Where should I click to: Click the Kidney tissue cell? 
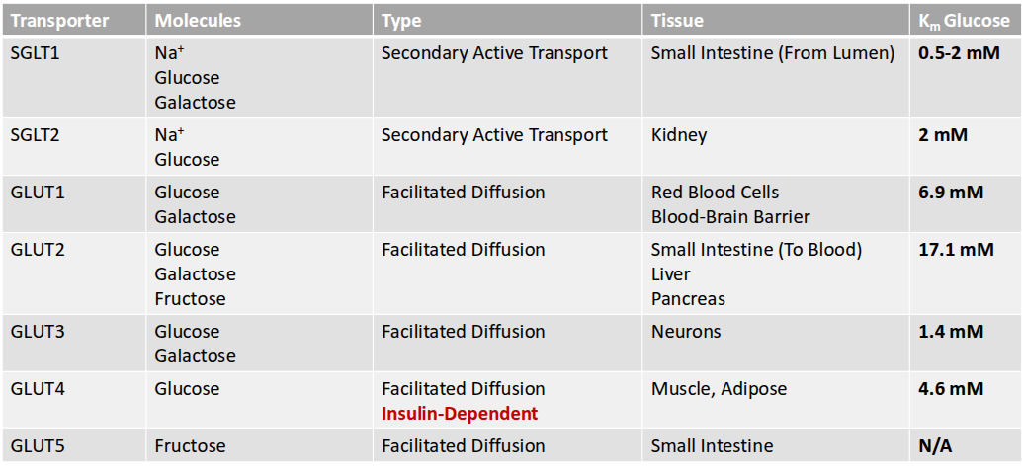pyautogui.click(x=679, y=135)
